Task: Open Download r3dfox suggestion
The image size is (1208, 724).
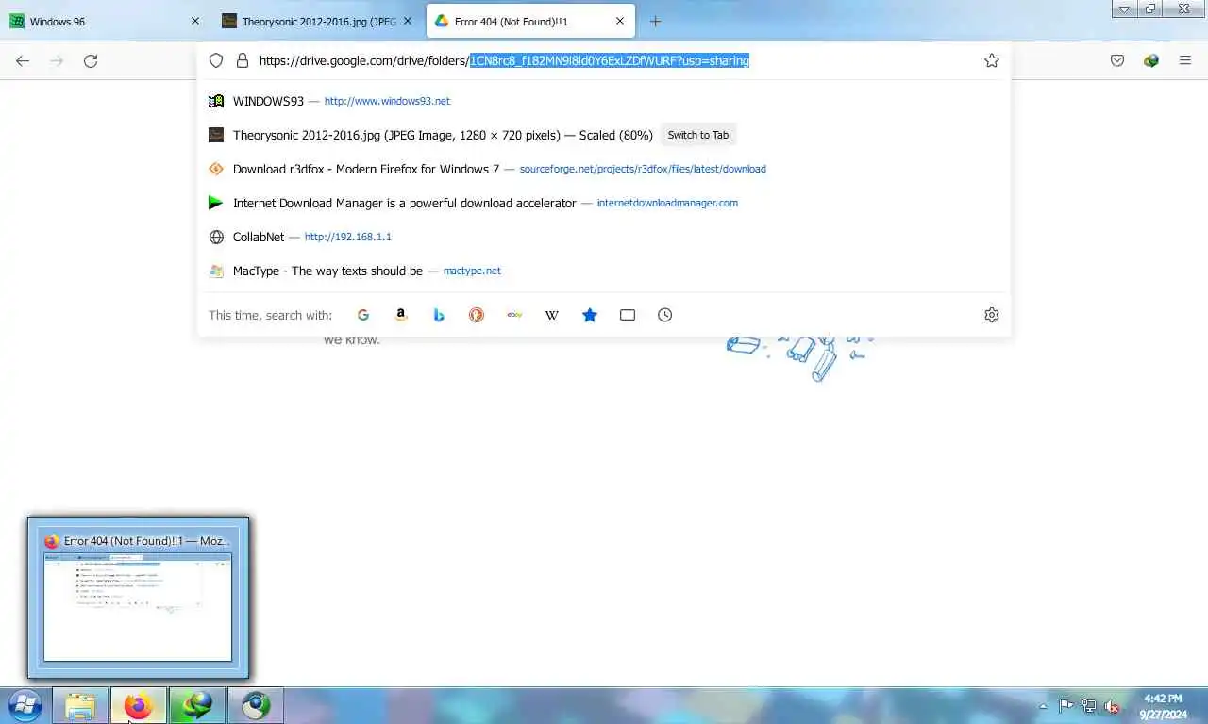Action: pyautogui.click(x=604, y=169)
